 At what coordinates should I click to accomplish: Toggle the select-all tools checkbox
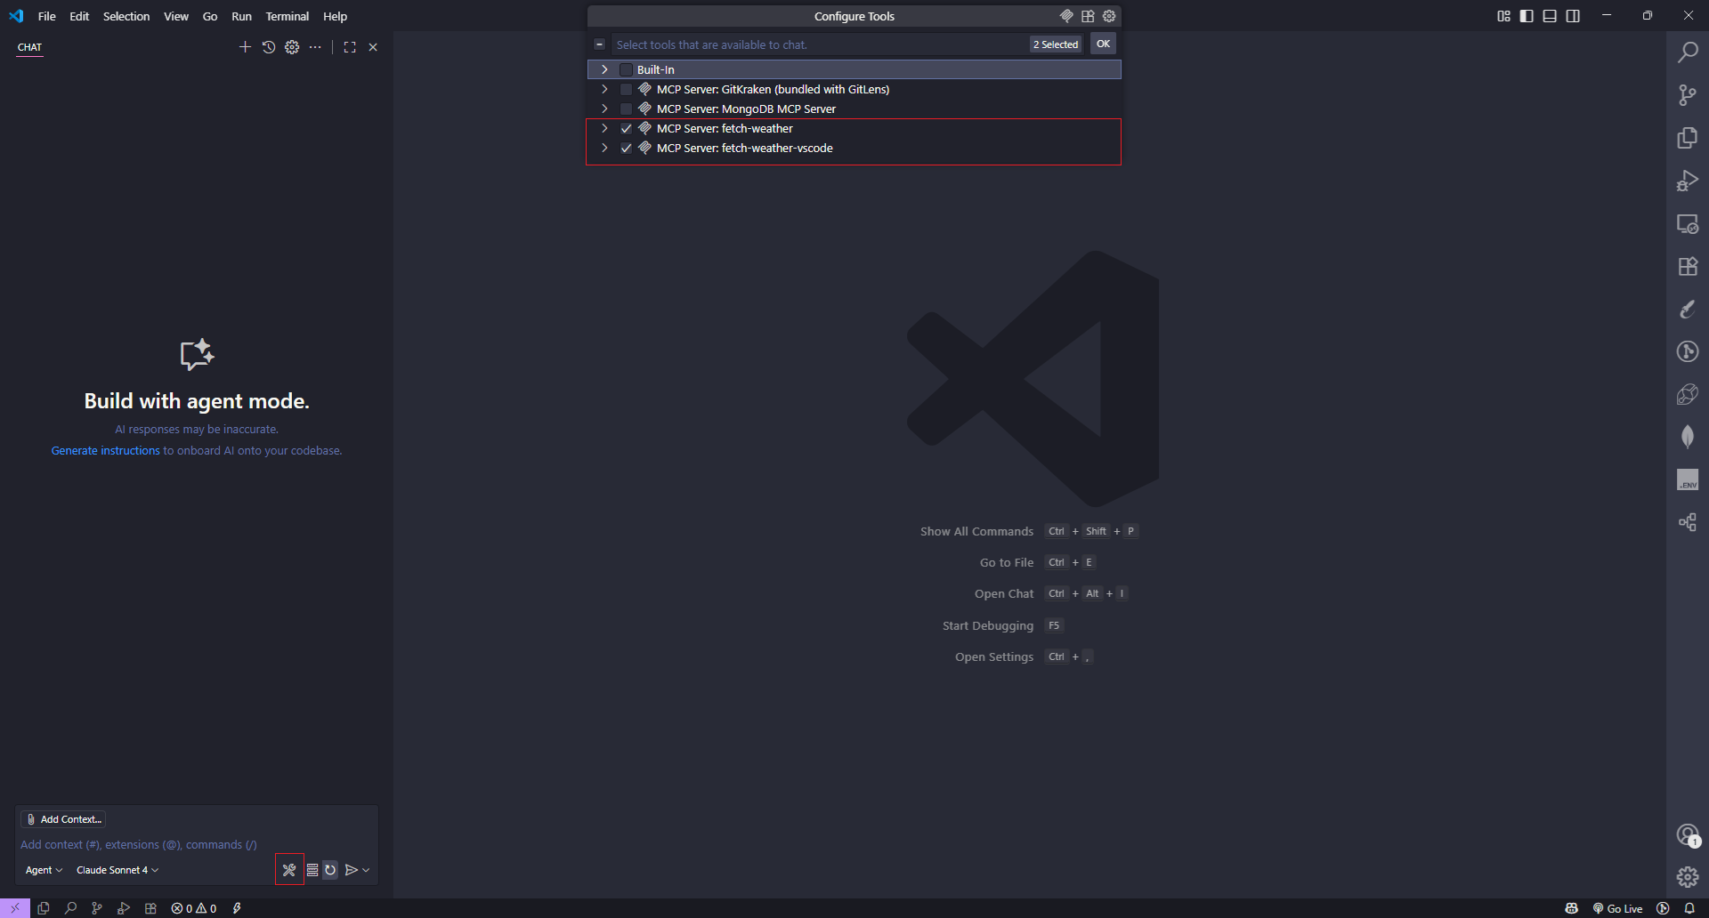(600, 44)
